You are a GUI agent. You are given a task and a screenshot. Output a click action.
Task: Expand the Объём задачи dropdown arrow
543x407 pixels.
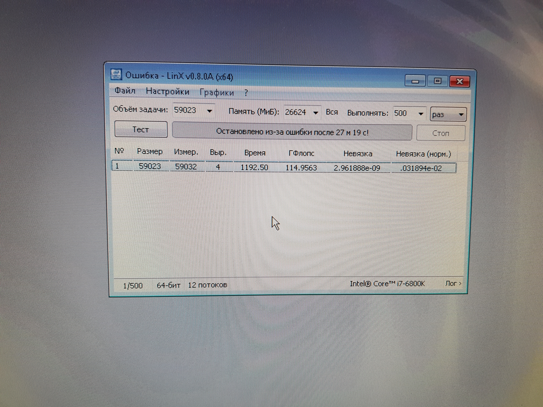[x=210, y=111]
